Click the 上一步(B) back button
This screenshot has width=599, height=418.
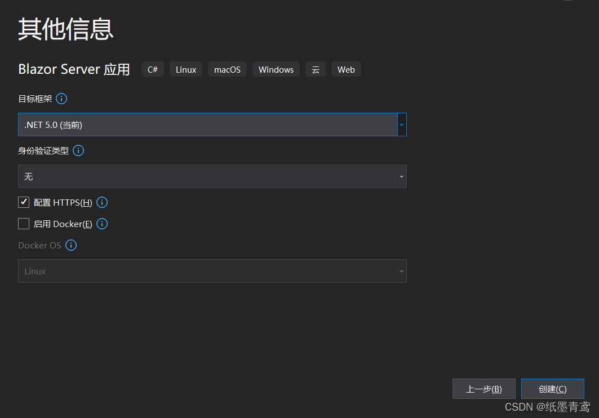point(483,389)
